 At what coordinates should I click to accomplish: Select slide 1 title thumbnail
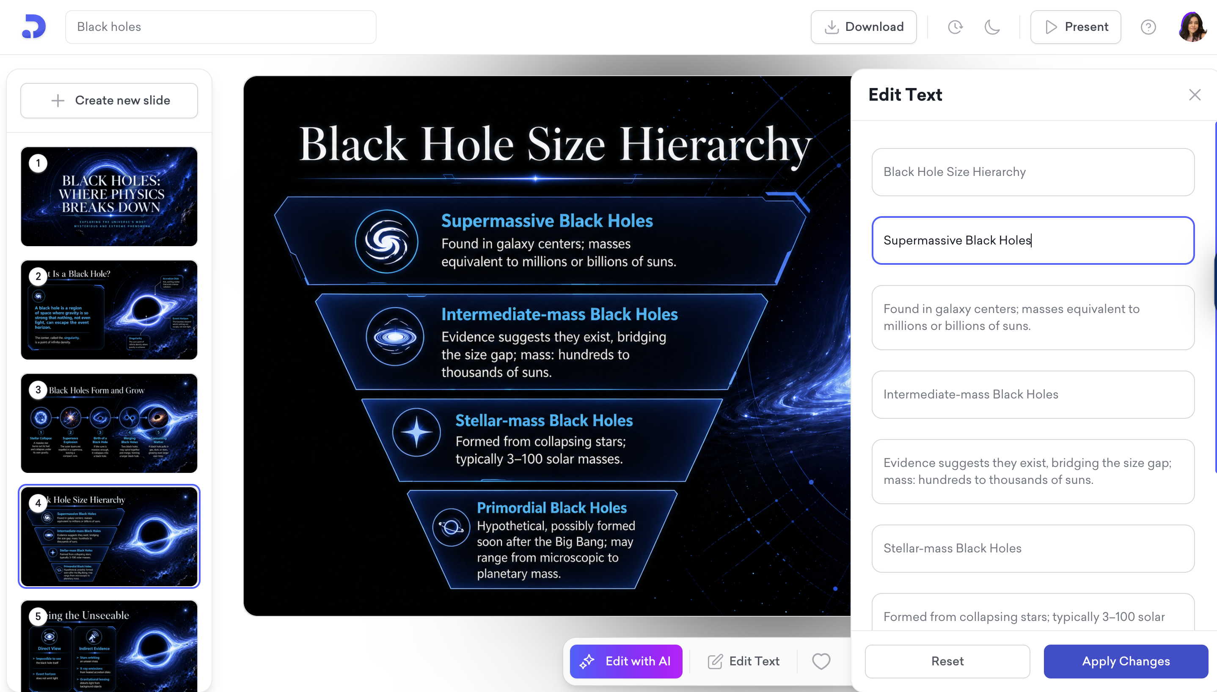point(109,196)
